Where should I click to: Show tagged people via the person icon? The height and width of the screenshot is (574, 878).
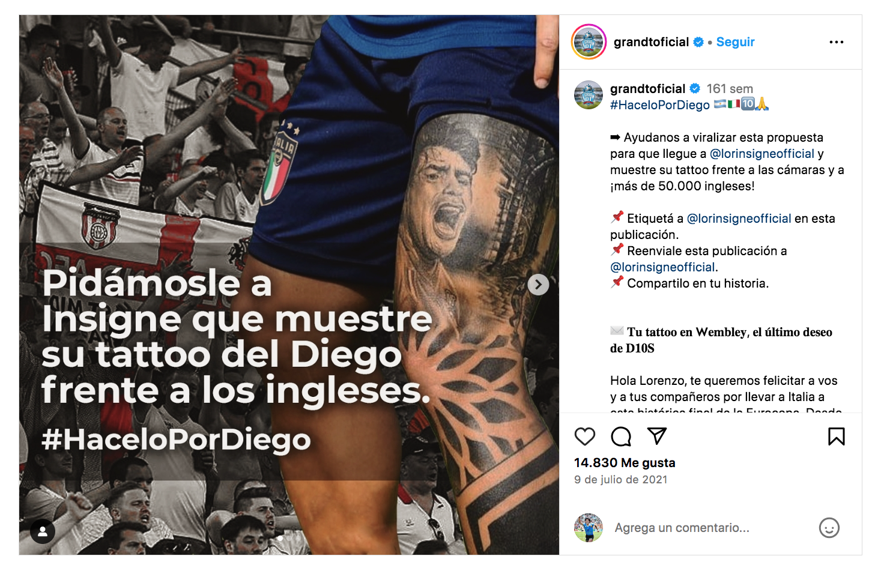(x=43, y=531)
